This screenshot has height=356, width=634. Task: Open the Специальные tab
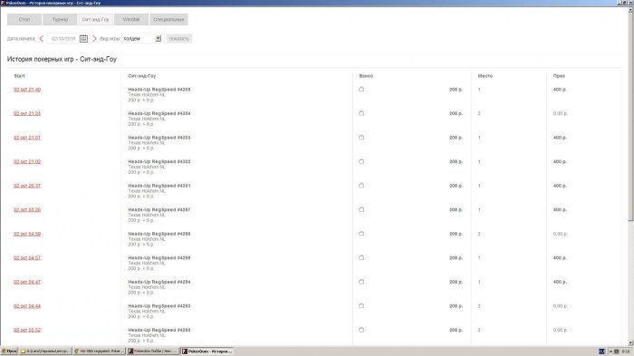coord(168,19)
